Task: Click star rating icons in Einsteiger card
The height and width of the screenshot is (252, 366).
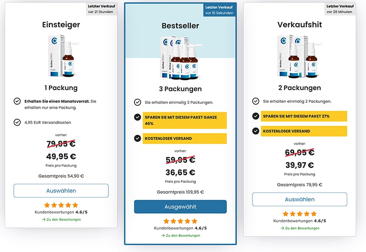Action: tap(61, 205)
